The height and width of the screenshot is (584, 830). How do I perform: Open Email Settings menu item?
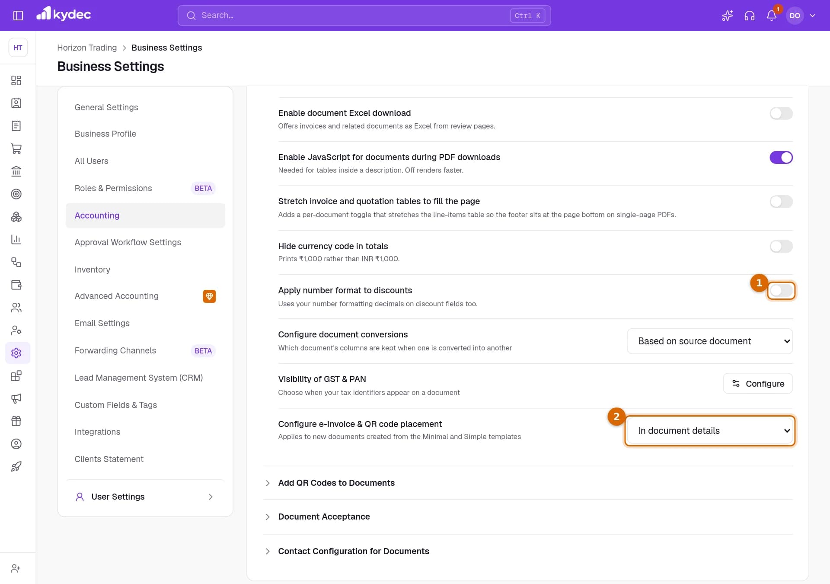click(145, 324)
